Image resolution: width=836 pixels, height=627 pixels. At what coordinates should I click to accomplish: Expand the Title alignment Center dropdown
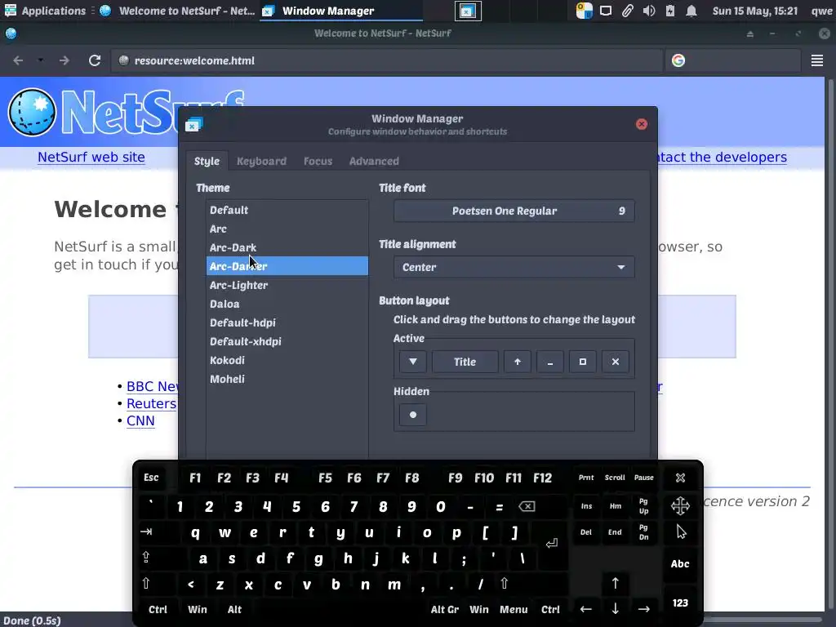tap(514, 267)
